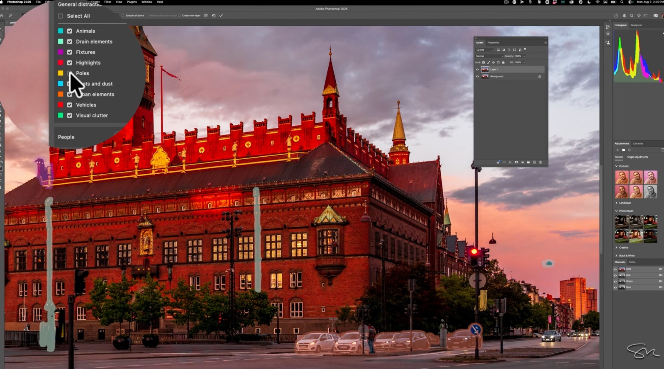Expand the Black & White presets group
This screenshot has width=664, height=369.
click(617, 256)
